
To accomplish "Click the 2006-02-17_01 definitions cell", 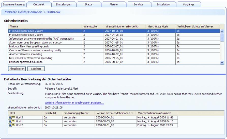I will point(125,46).
